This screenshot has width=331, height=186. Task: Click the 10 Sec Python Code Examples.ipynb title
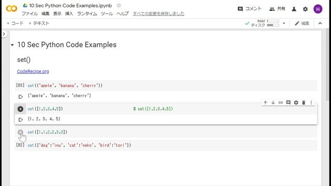pos(70,6)
